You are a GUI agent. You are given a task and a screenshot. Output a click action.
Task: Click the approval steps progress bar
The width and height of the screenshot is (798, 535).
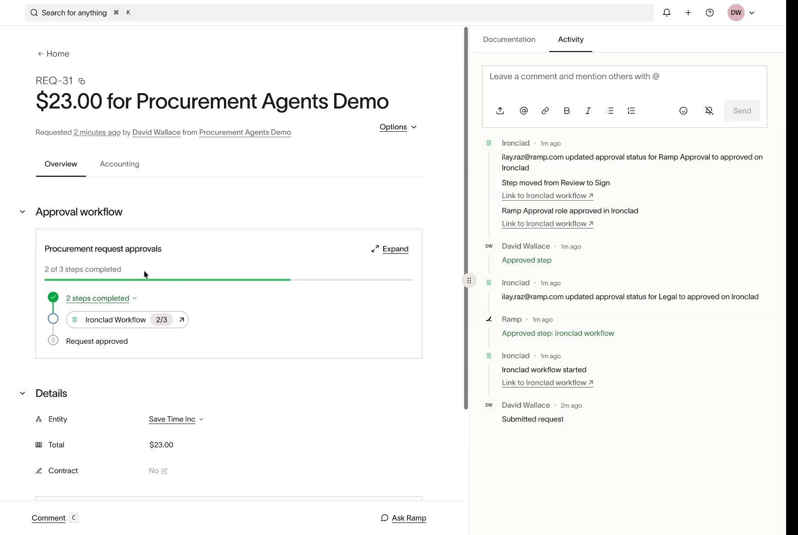click(x=229, y=280)
